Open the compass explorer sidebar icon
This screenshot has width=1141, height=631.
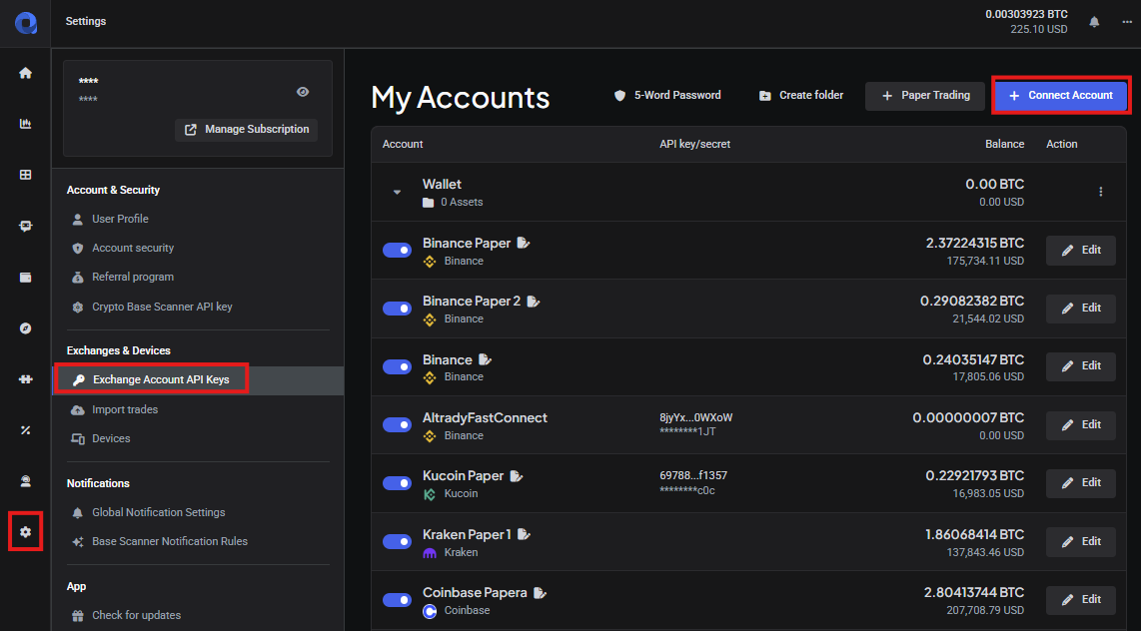point(25,327)
